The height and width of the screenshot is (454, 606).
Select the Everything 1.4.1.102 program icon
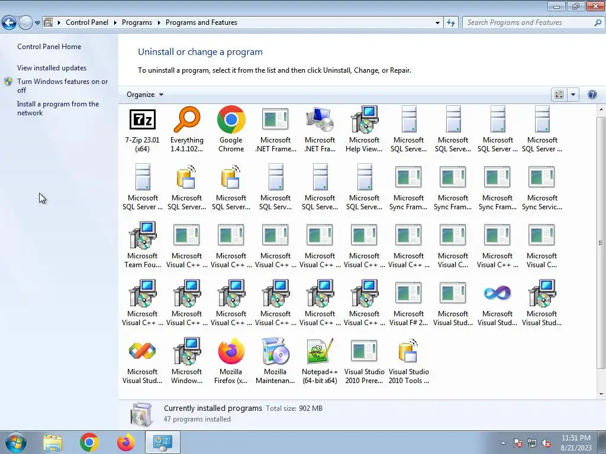pos(186,129)
